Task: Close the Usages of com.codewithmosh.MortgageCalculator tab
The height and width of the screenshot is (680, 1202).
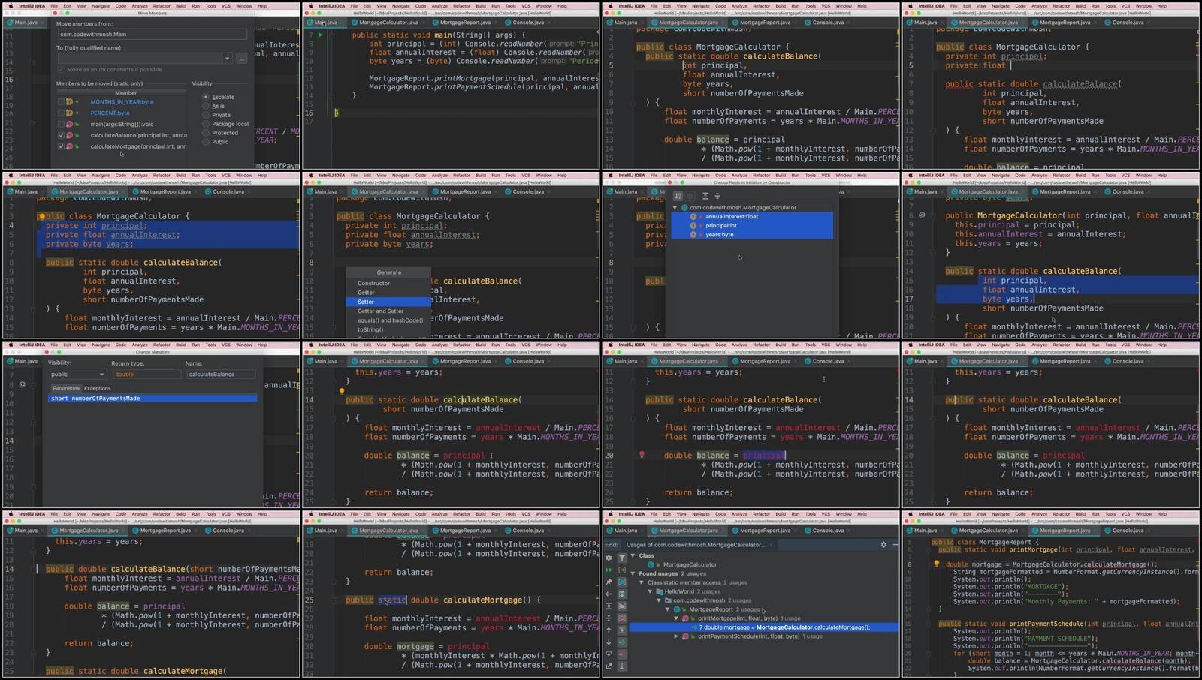Action: pos(771,545)
